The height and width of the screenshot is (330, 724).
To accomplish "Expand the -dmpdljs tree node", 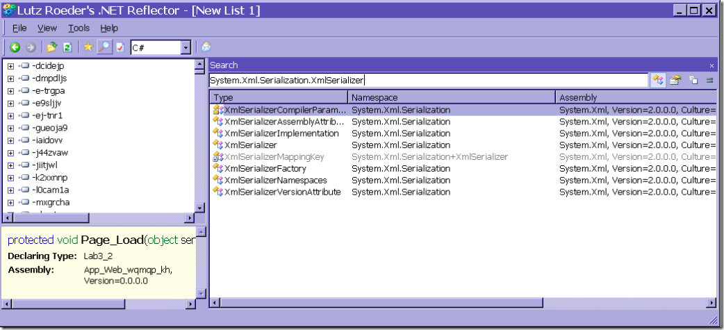I will pos(10,79).
